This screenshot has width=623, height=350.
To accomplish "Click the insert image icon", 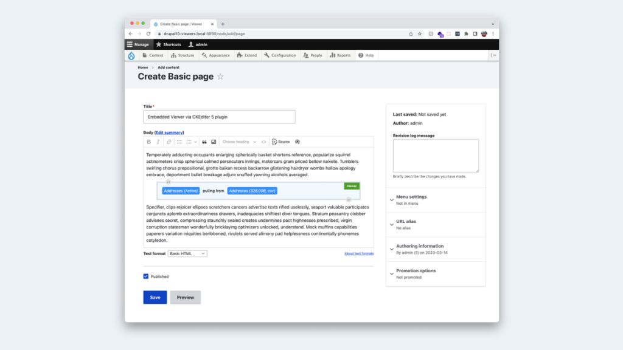I will 214,142.
